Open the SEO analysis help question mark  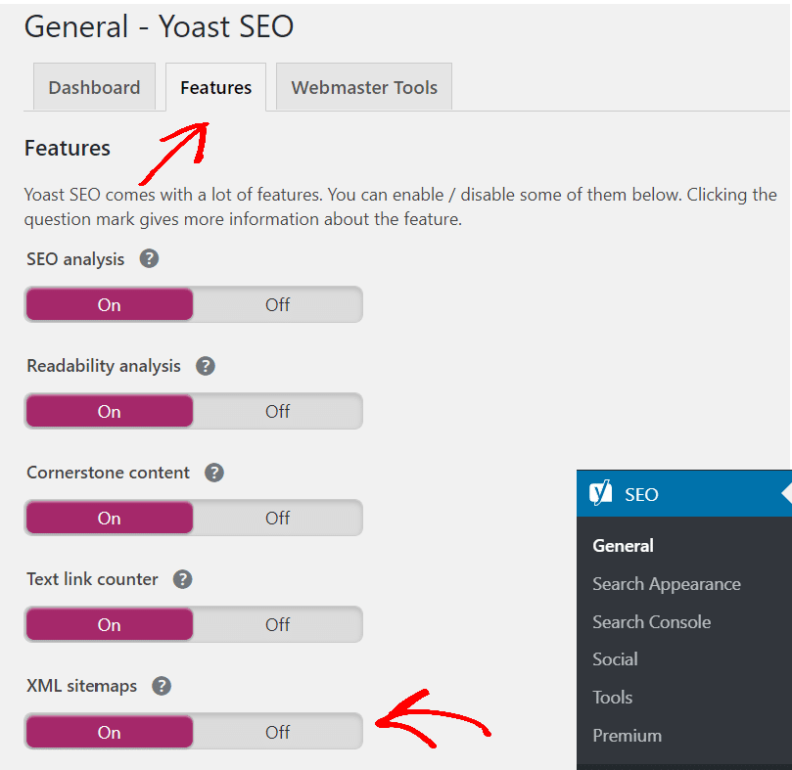click(x=149, y=258)
